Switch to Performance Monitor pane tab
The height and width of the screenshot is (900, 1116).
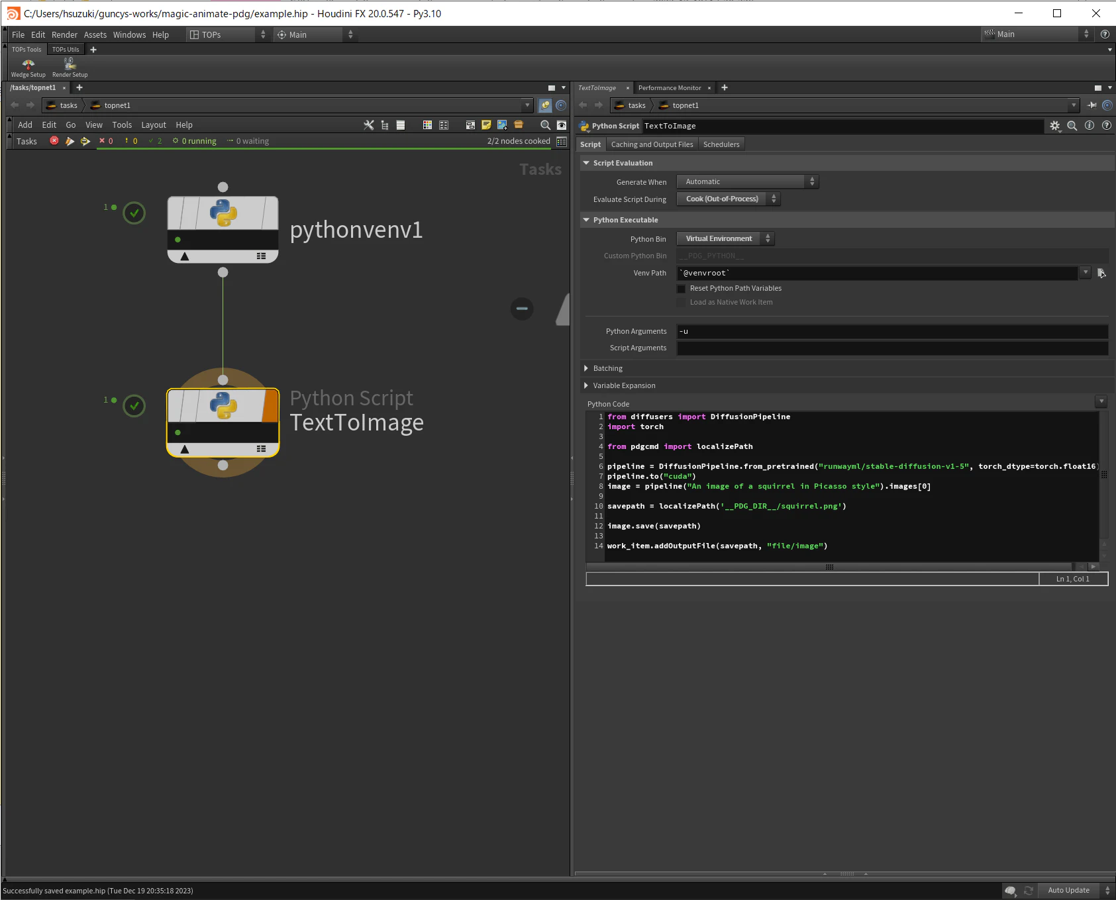pos(670,88)
